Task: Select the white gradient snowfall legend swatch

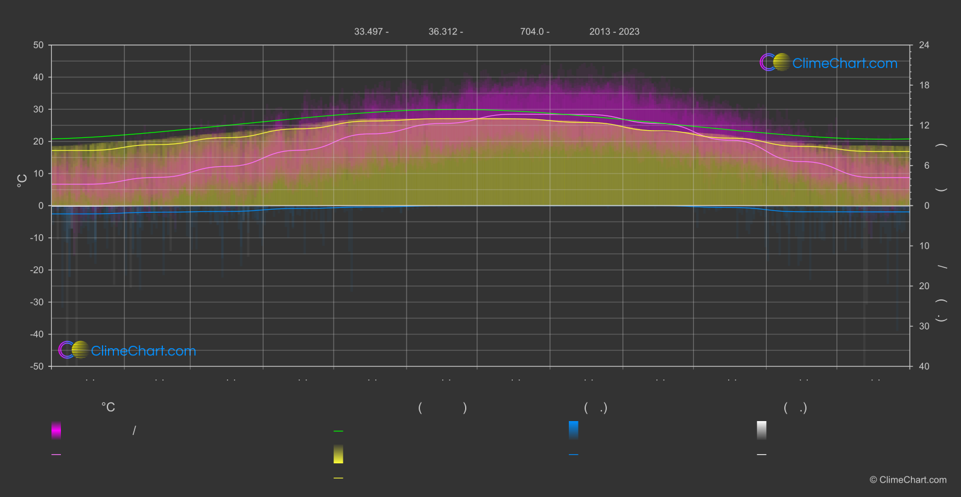Action: (762, 430)
